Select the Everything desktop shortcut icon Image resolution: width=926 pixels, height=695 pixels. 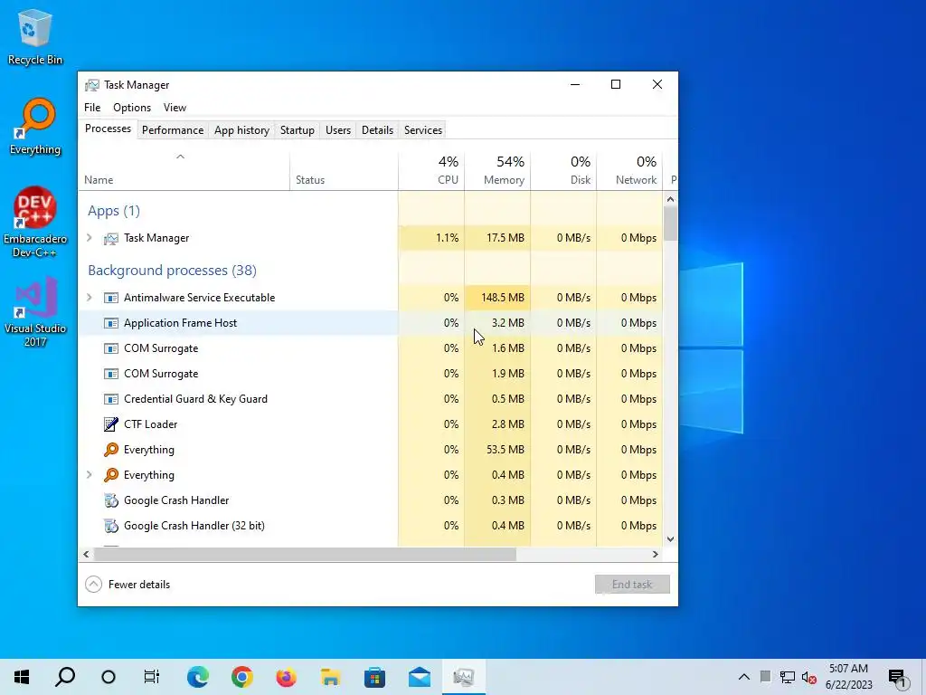tap(35, 127)
